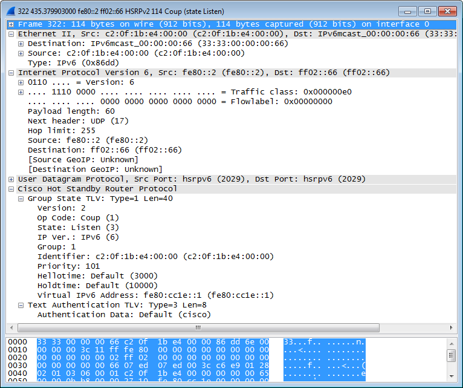The width and height of the screenshot is (463, 388).
Task: Collapse Text Authentication TLV node
Action: point(21,306)
